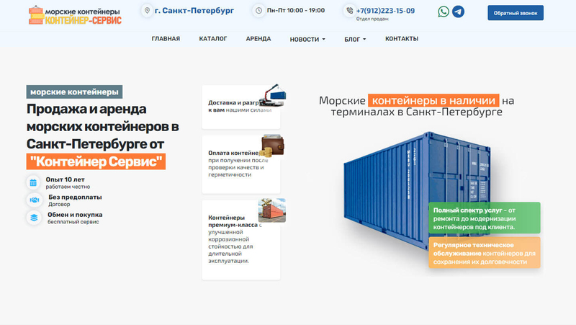Viewport: 576px width, 325px height.
Task: Click the clock icon beside working hours
Action: [x=258, y=11]
